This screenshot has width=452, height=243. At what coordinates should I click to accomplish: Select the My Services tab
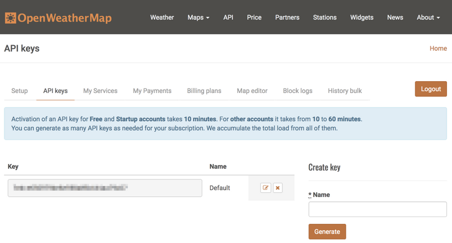[100, 91]
